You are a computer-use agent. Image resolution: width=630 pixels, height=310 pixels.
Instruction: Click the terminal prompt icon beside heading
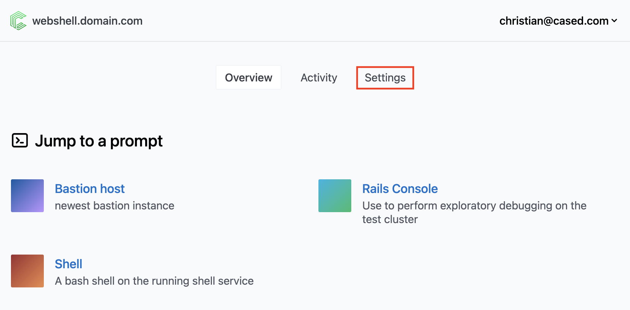pyautogui.click(x=20, y=140)
